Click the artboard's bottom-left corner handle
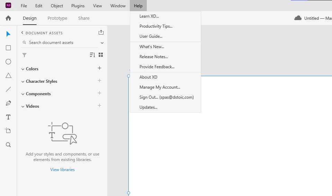Image resolution: width=332 pixels, height=196 pixels. pos(128,193)
